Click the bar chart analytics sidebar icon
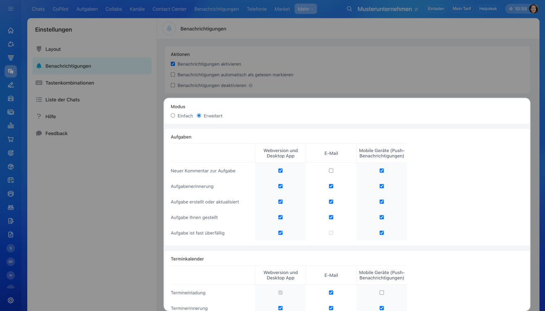The image size is (545, 311). point(11,126)
